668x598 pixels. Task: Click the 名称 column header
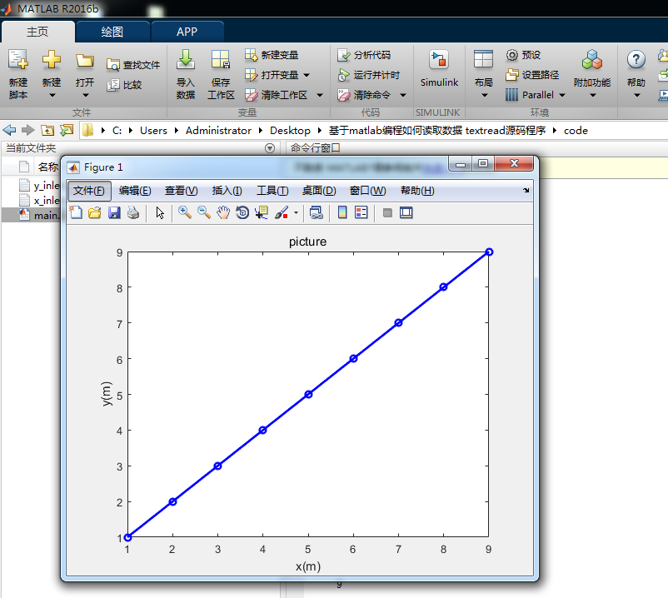(47, 167)
